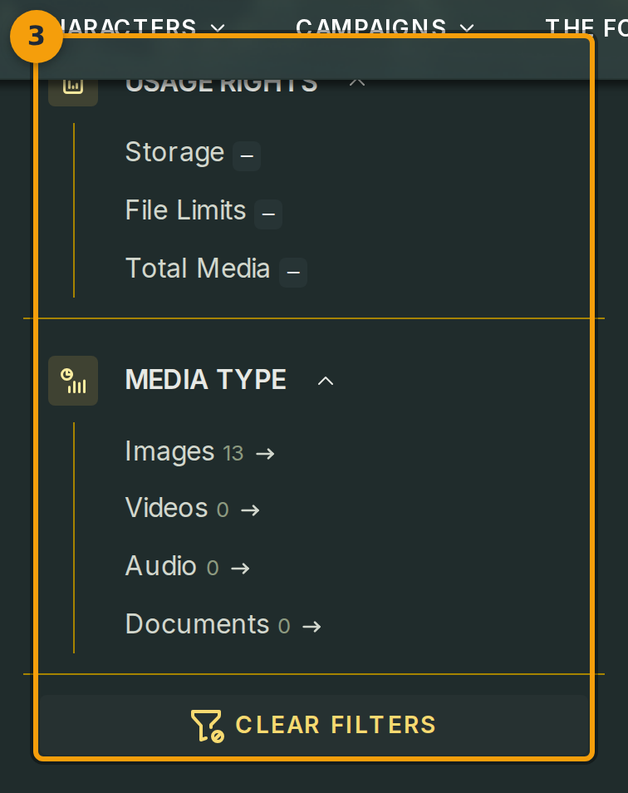Open the Characters dropdown chevron
Screen dimensions: 628x793
[x=218, y=27]
